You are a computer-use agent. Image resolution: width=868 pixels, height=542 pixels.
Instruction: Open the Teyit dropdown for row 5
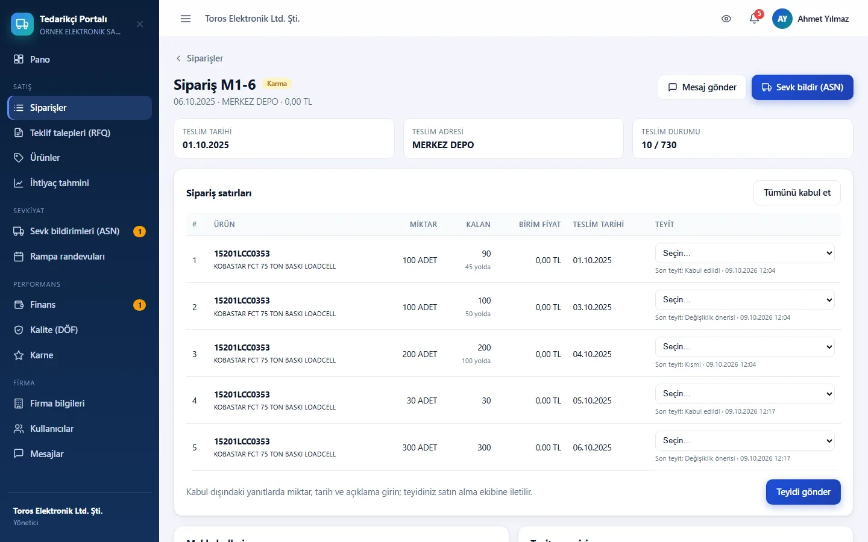(x=744, y=441)
